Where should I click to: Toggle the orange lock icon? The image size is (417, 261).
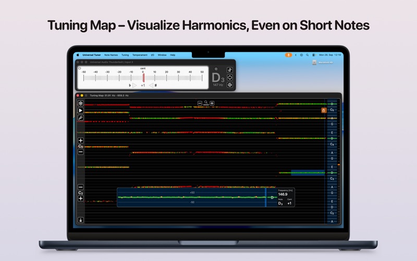pos(324,110)
